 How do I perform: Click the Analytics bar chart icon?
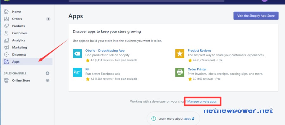point(6,40)
